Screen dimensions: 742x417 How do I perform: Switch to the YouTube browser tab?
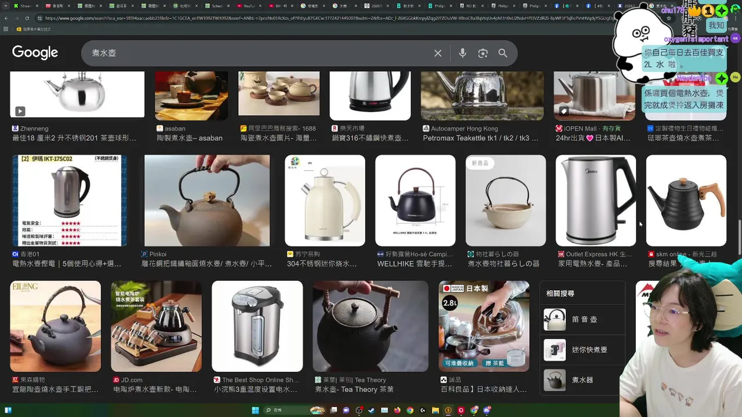250,6
